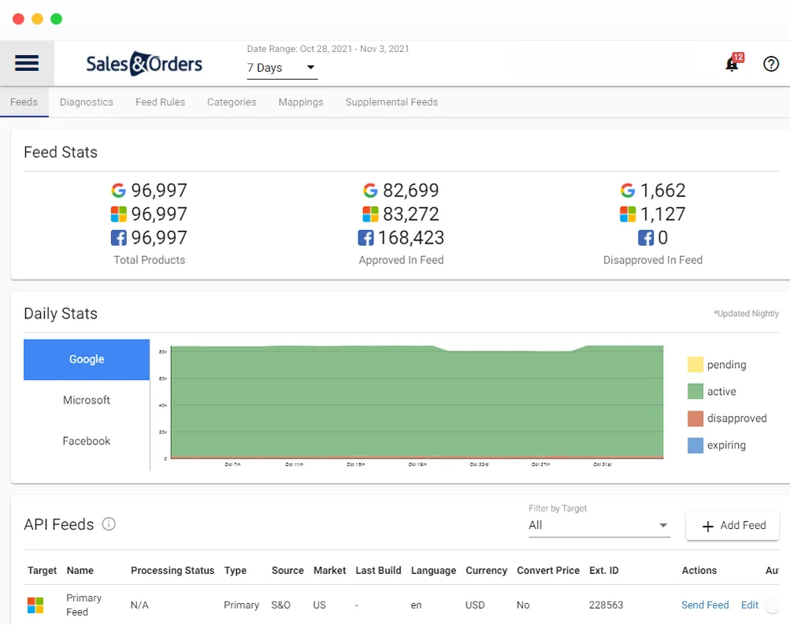The width and height of the screenshot is (790, 625).
Task: Click the Sales & Orders logo
Action: (144, 64)
